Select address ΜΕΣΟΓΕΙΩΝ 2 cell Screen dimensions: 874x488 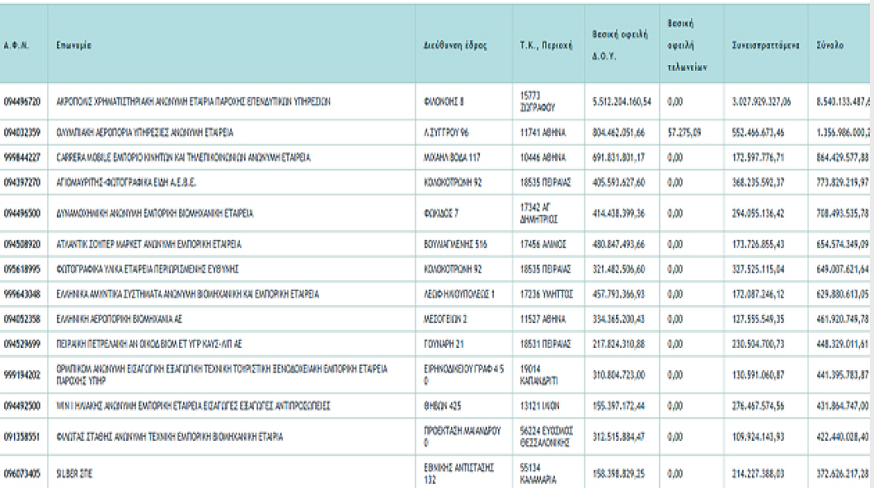click(445, 319)
